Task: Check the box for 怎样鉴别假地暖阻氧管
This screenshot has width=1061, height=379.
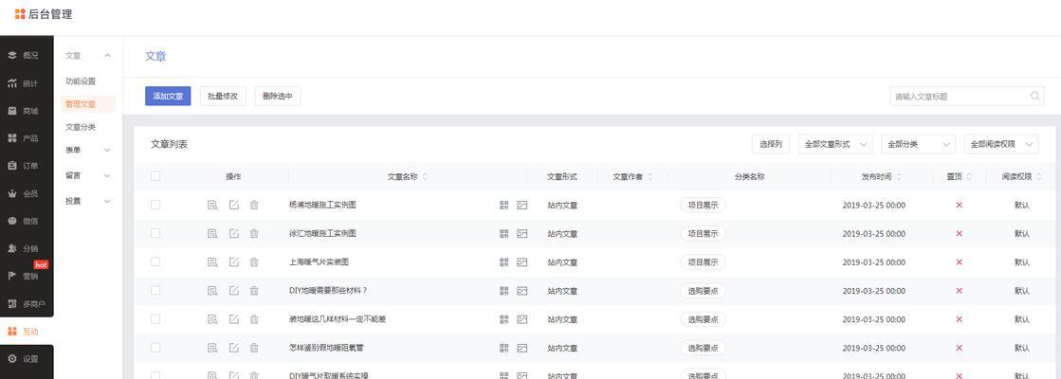Action: pos(155,347)
